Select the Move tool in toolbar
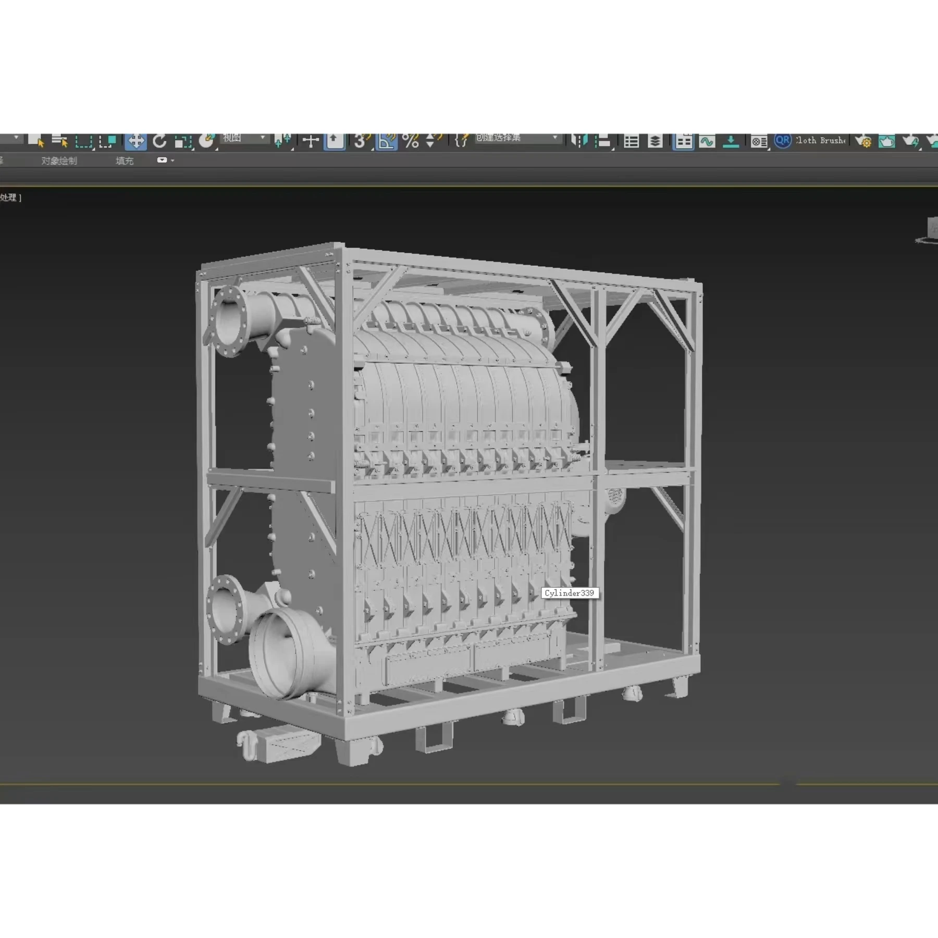The width and height of the screenshot is (938, 938). pyautogui.click(x=135, y=141)
